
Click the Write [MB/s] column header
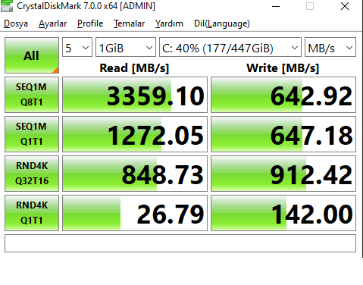(x=283, y=68)
